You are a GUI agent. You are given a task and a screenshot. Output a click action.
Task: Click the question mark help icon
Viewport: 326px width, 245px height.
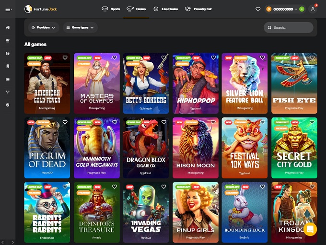point(8,53)
